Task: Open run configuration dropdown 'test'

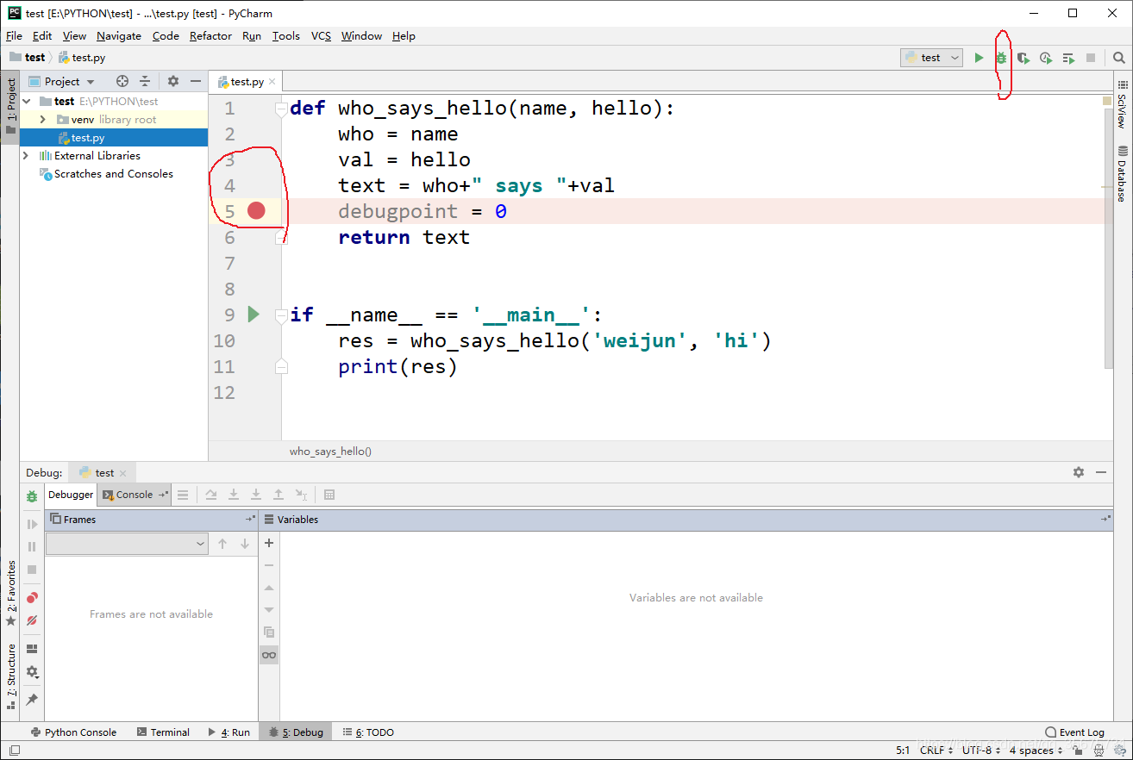Action: (931, 58)
